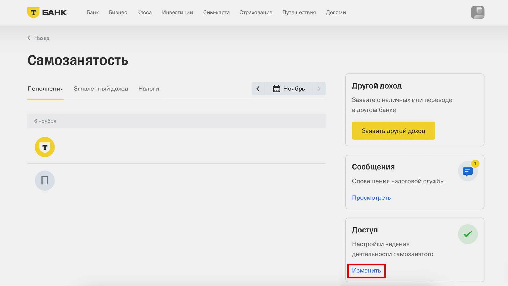The width and height of the screenshot is (508, 286).
Task: Click the T-Bank shield logo in header
Action: tap(33, 13)
